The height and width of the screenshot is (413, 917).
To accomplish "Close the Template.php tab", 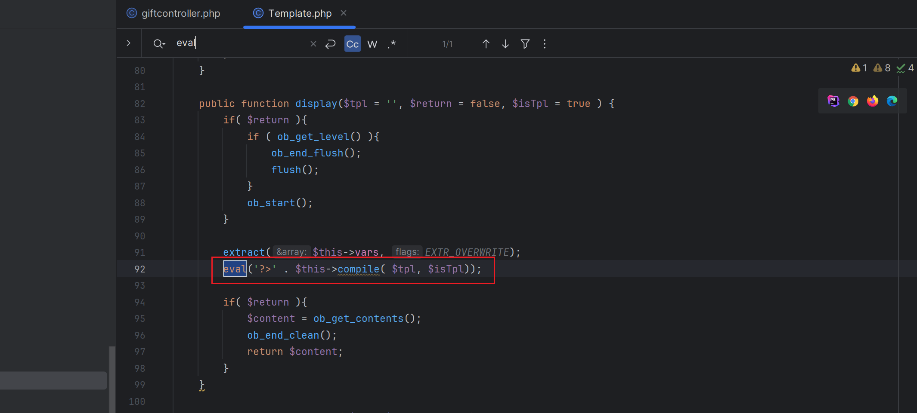I will pyautogui.click(x=344, y=13).
